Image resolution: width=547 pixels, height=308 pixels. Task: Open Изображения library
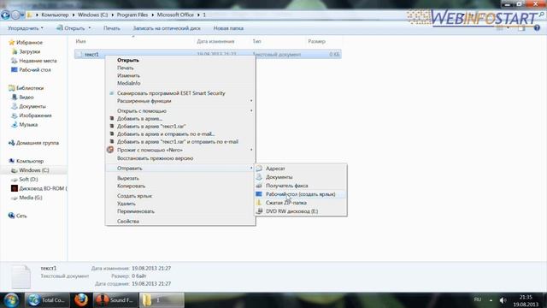point(32,115)
